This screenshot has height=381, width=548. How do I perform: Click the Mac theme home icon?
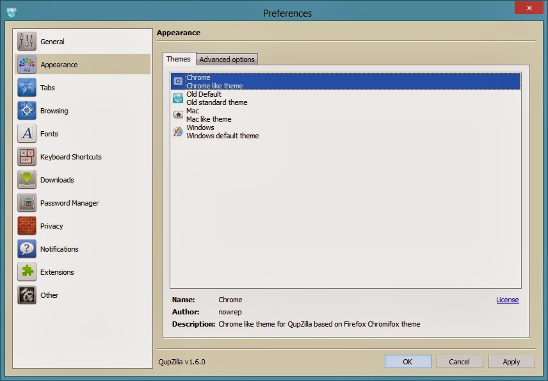(x=178, y=115)
